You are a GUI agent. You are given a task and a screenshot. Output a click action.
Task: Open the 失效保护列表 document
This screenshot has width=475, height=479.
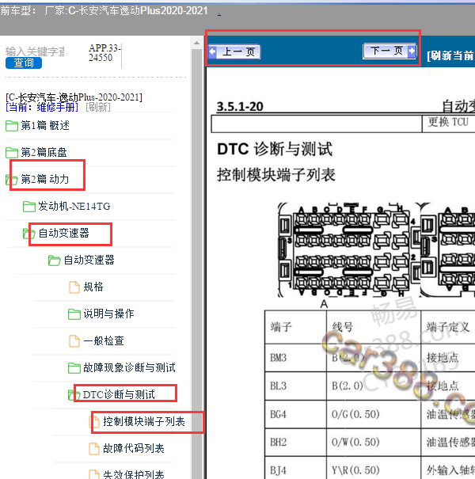[134, 474]
